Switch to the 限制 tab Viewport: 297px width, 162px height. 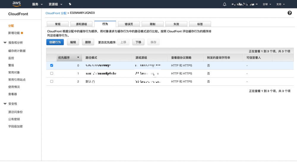click(x=152, y=24)
